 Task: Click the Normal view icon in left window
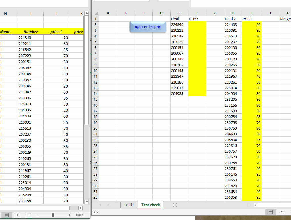tap(7, 215)
